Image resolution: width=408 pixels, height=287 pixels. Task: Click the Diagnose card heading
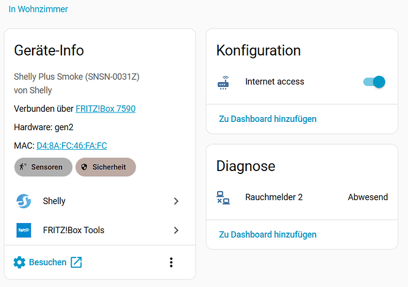click(245, 166)
